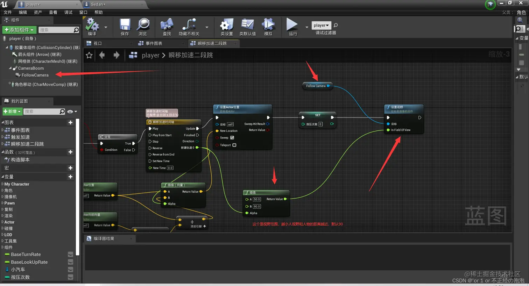Toggle Hide Unrelated (隐藏不相关) toolbar icon
This screenshot has height=286, width=529.
coord(189,25)
